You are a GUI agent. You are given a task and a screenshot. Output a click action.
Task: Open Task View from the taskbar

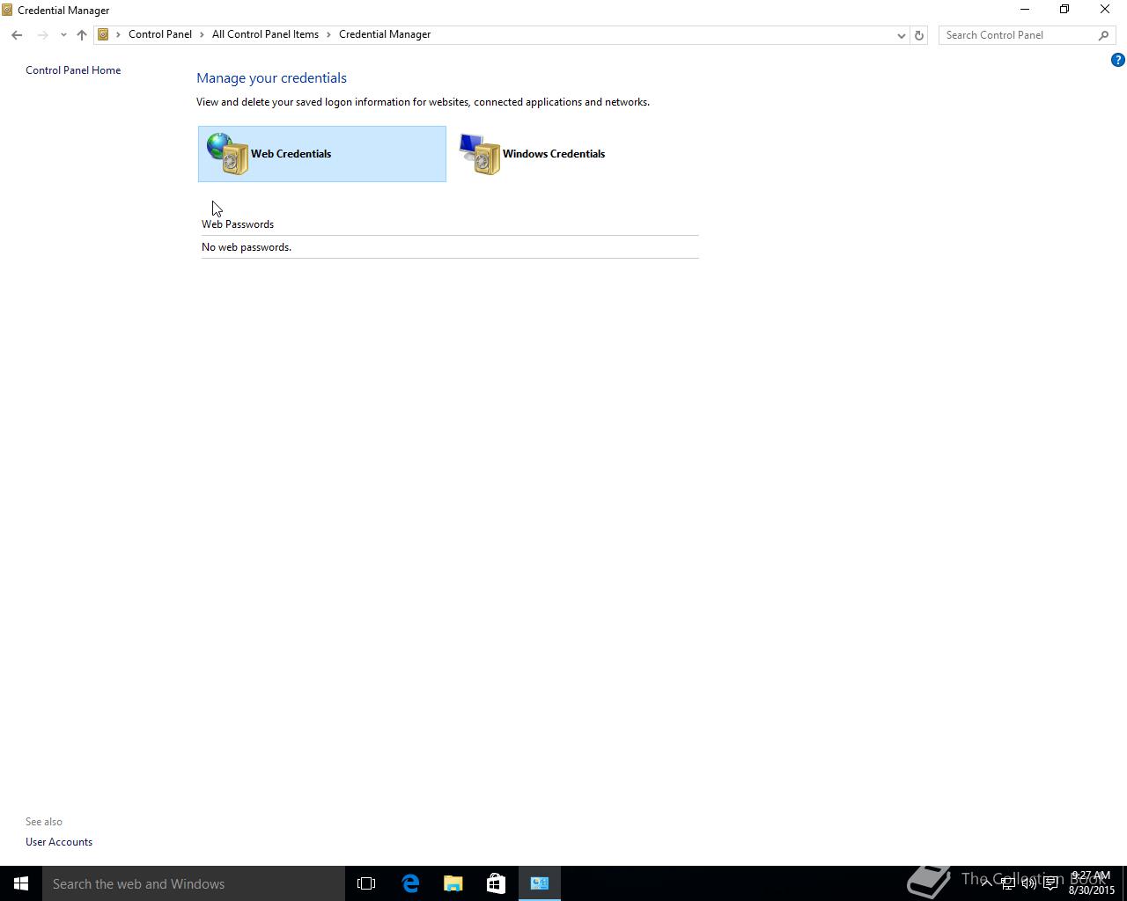click(x=366, y=883)
